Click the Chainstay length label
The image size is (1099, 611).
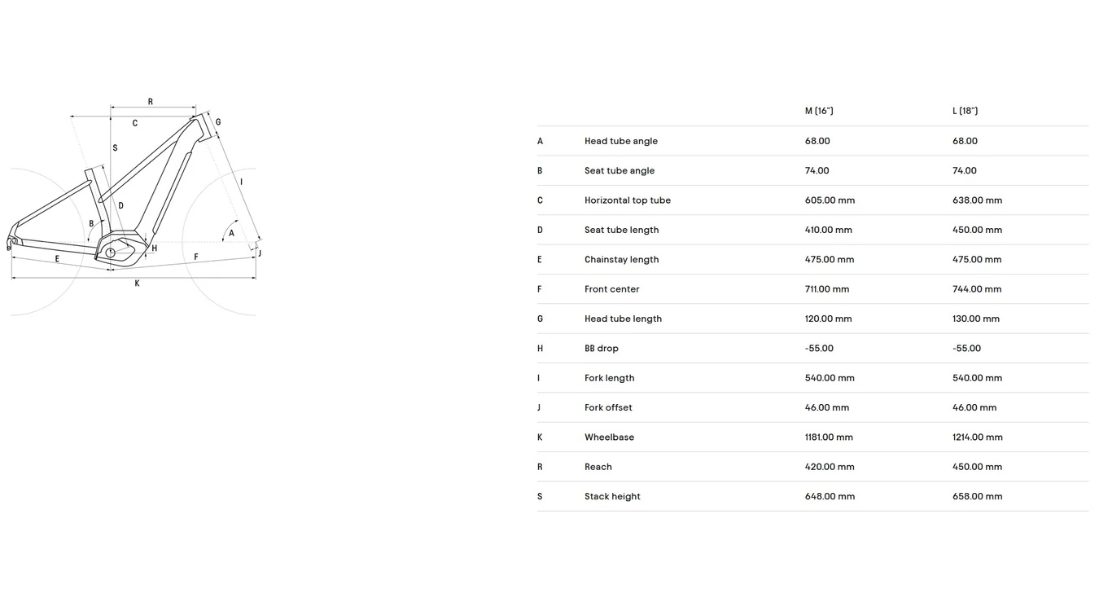coord(622,259)
